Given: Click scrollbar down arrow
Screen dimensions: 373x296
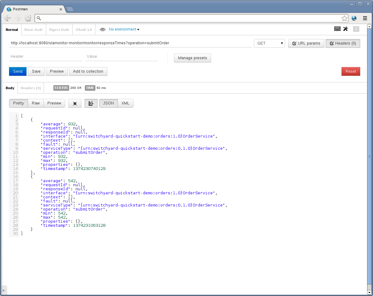Looking at the screenshot, I should click(370, 293).
